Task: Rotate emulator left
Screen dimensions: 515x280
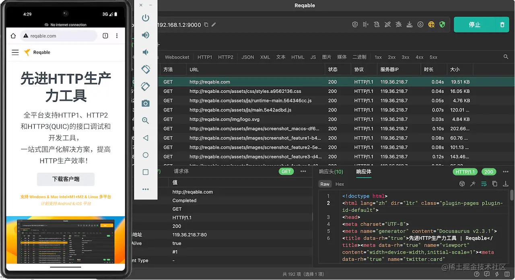Action: pyautogui.click(x=146, y=69)
